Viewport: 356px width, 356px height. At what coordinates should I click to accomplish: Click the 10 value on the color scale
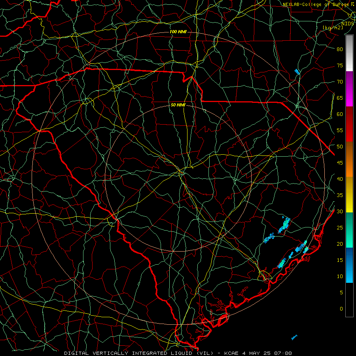tap(340, 276)
